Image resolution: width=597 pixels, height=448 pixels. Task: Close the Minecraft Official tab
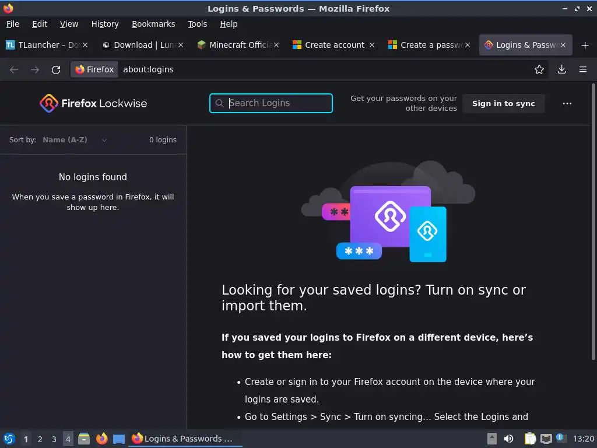pos(276,45)
